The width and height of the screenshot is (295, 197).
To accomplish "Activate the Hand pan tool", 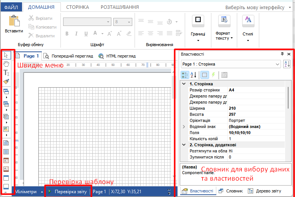I will point(6,64).
